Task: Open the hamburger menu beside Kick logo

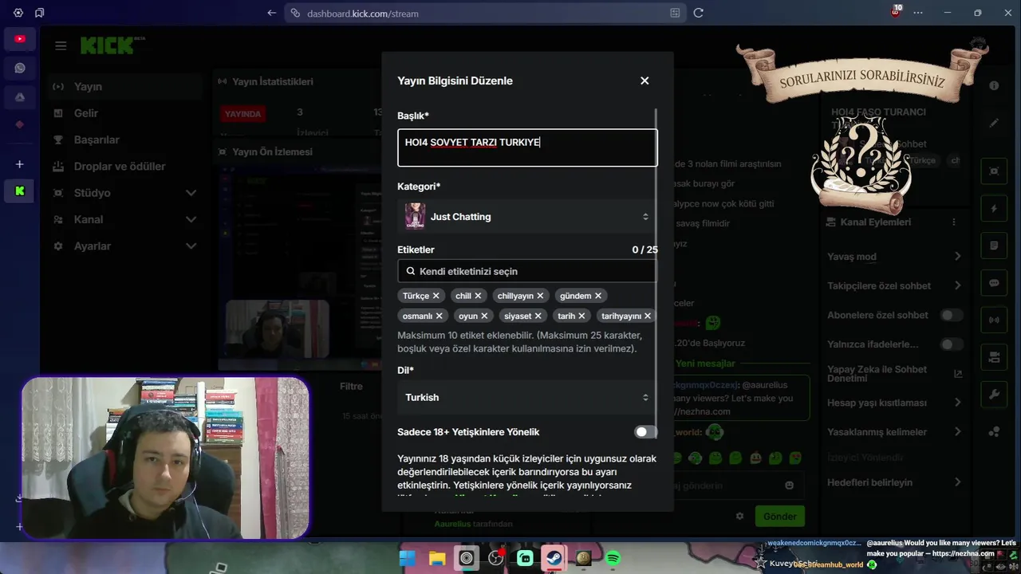Action: coord(61,45)
